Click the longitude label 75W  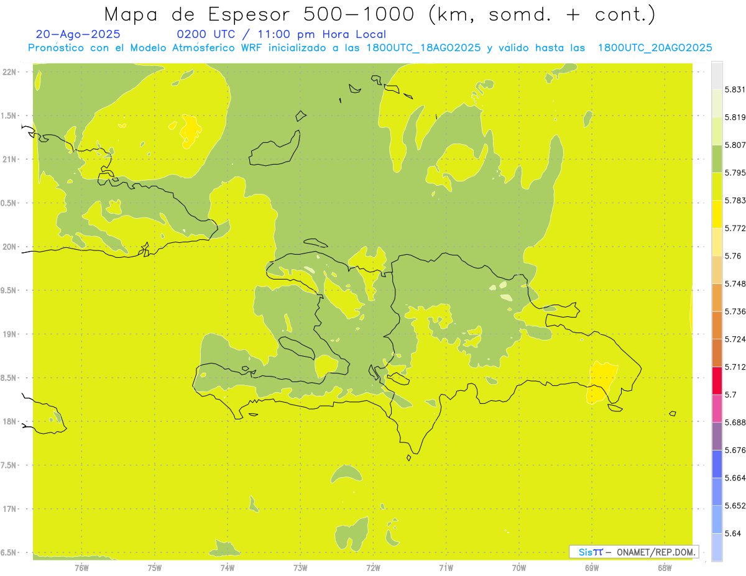[155, 567]
